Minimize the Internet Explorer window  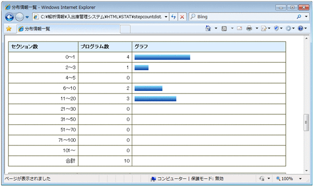pyautogui.click(x=281, y=7)
